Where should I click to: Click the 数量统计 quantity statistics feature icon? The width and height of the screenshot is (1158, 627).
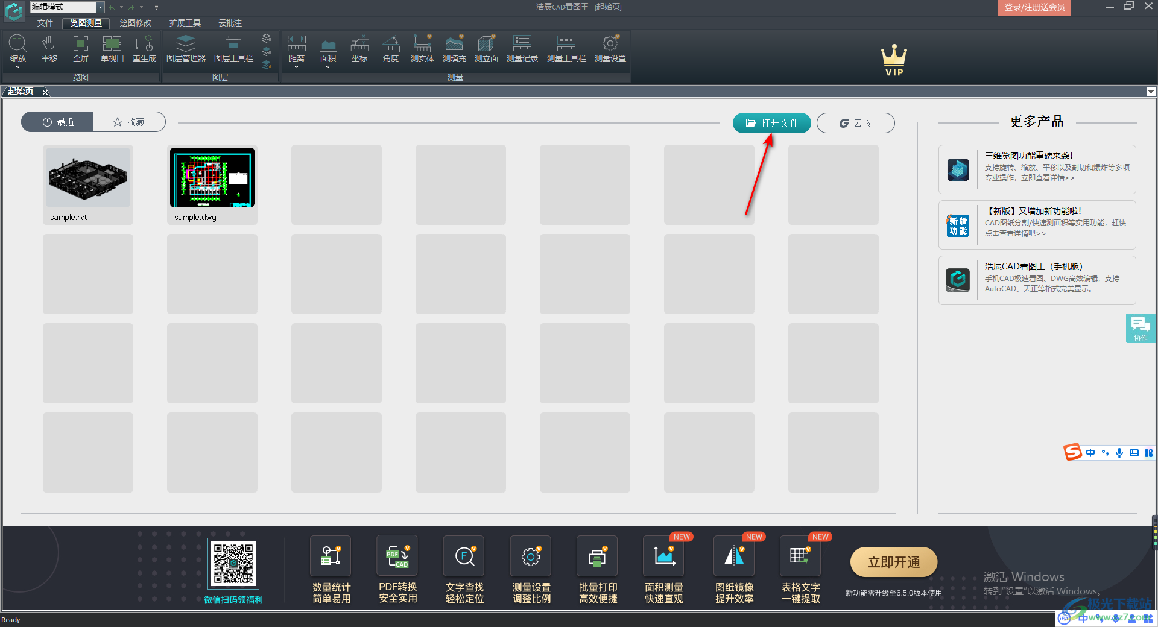click(x=331, y=556)
